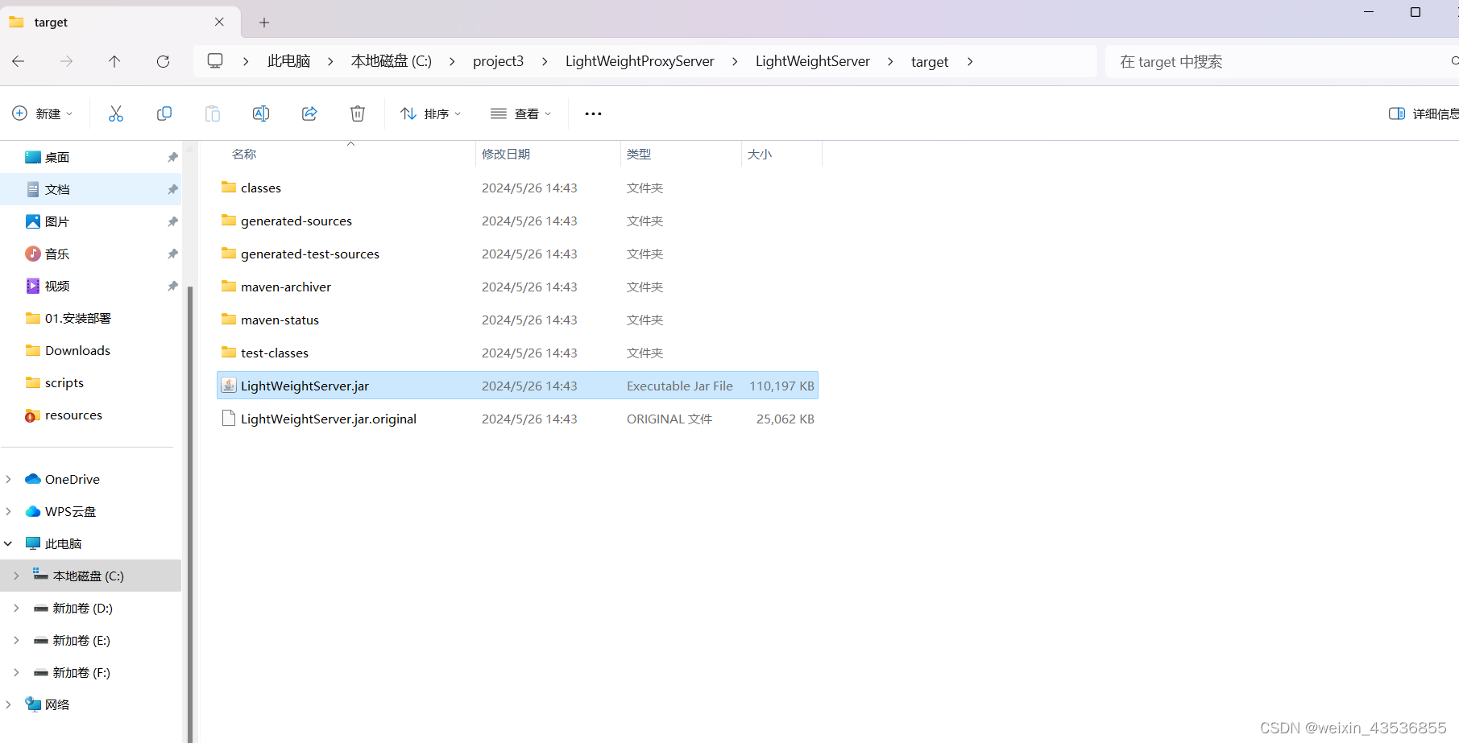Image resolution: width=1459 pixels, height=743 pixels.
Task: Open the 新建 (New) dropdown
Action: pos(43,114)
